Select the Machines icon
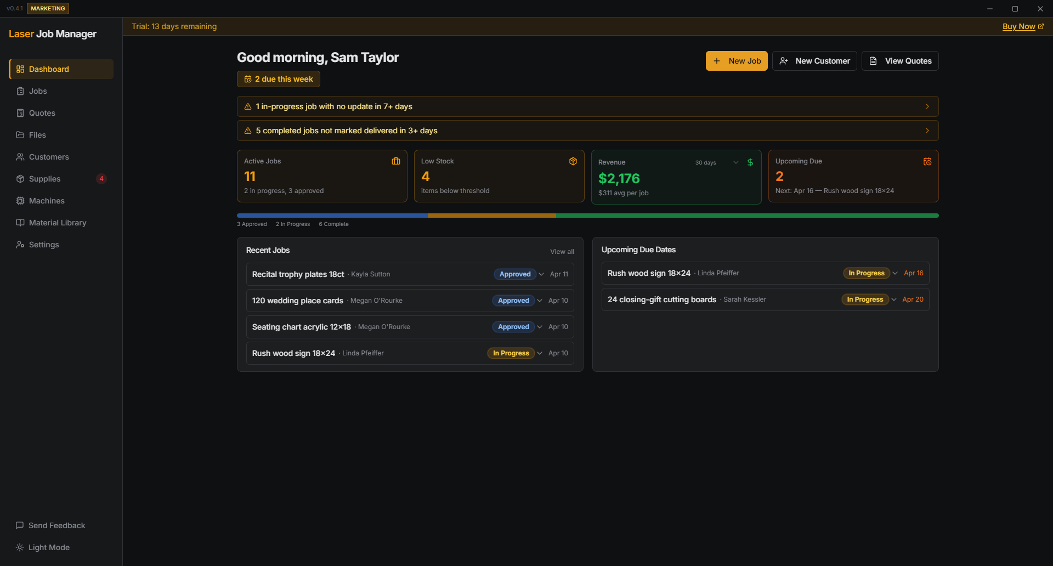Screen dimensions: 1053x566 pos(20,201)
